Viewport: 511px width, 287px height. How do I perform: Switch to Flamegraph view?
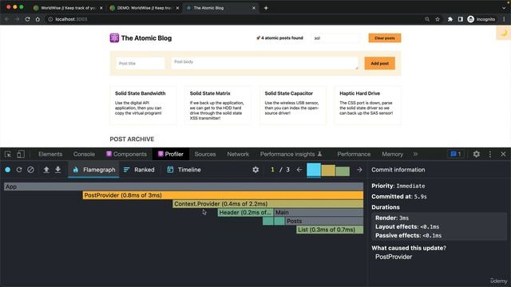pyautogui.click(x=94, y=170)
